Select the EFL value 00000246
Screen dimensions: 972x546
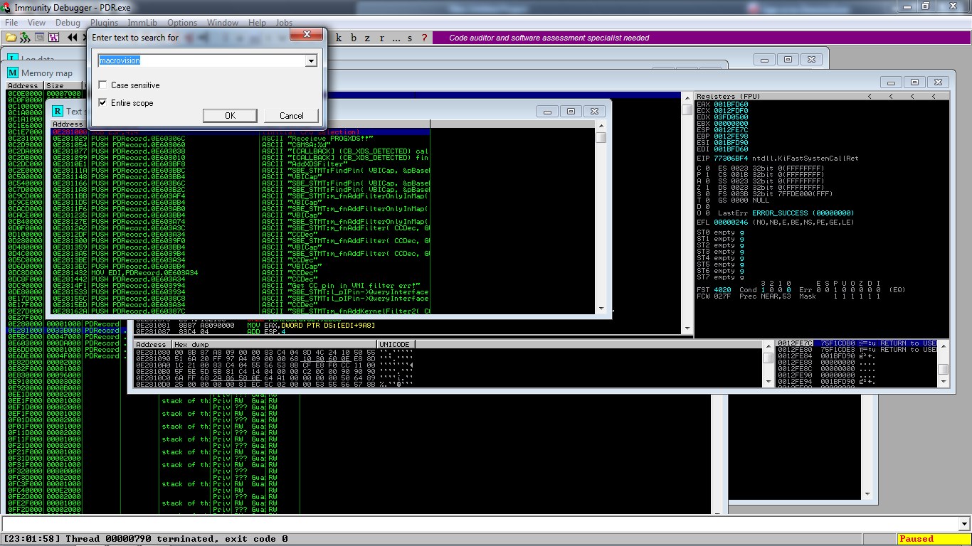[731, 222]
